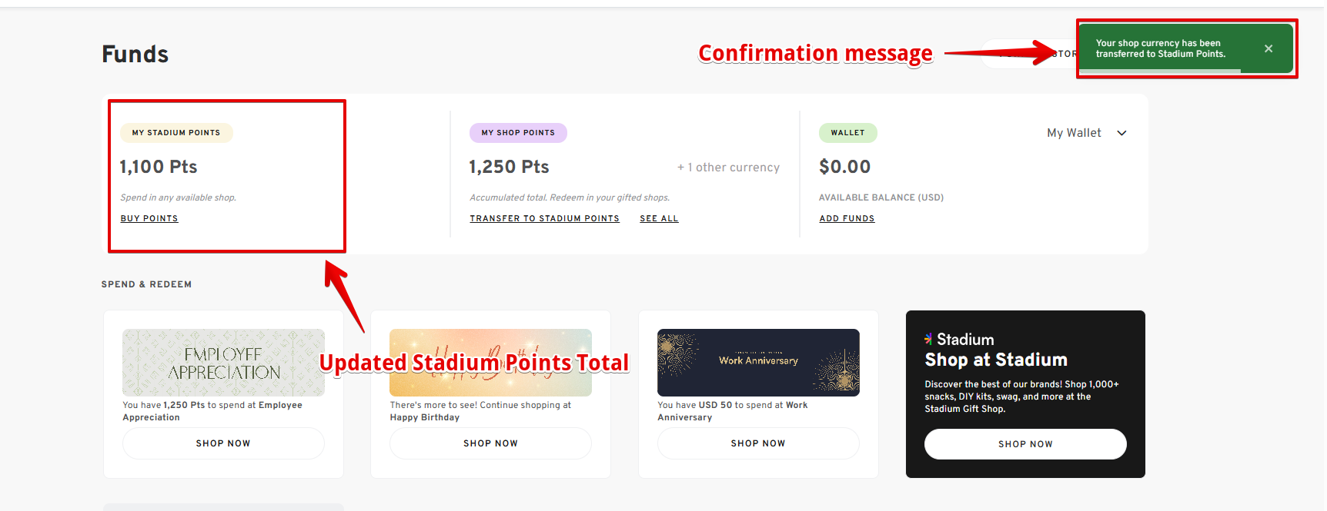The image size is (1327, 511).
Task: Select the My Stadium Points badge
Action: 176,133
